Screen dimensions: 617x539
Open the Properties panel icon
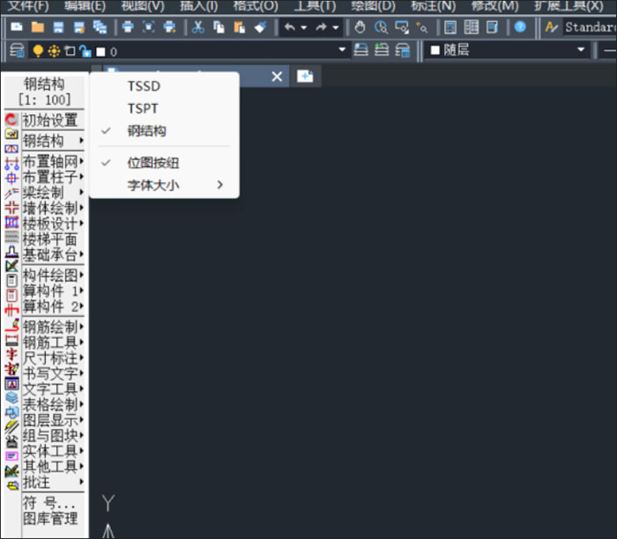click(450, 27)
